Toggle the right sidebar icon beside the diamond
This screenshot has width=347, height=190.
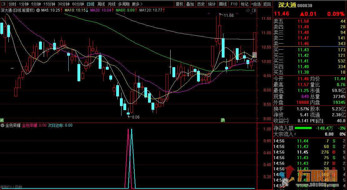tap(254, 10)
